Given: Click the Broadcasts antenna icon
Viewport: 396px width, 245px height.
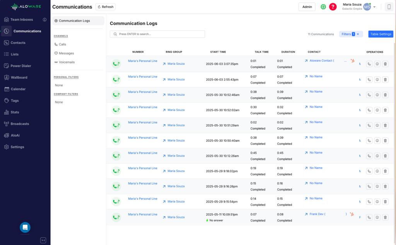Looking at the screenshot, I should 7,123.
